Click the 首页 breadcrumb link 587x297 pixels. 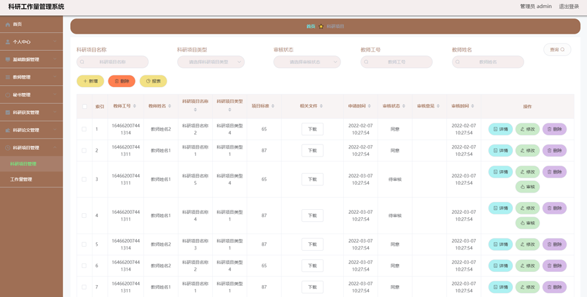tap(311, 26)
